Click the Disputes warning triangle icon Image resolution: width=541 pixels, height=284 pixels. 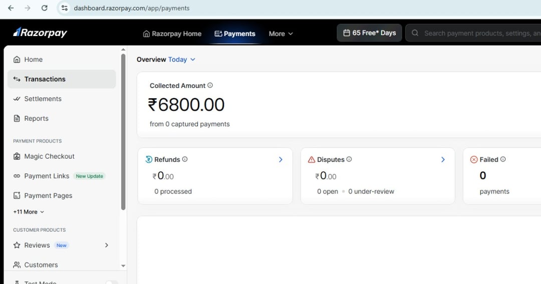pos(312,159)
